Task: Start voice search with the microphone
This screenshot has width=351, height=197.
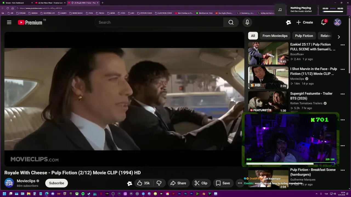Action: (x=247, y=22)
